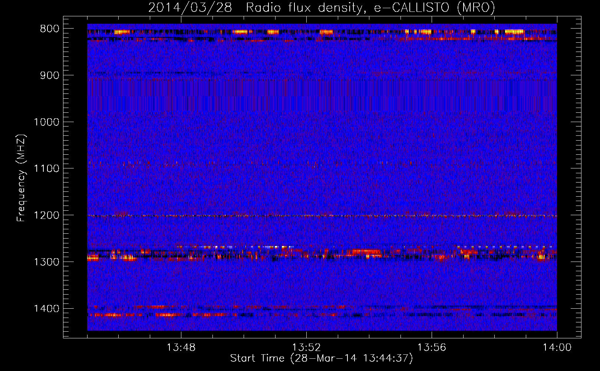This screenshot has width=600, height=371.
Task: Click the 'Frequency (MHZ)' axis title
Action: pos(22,178)
